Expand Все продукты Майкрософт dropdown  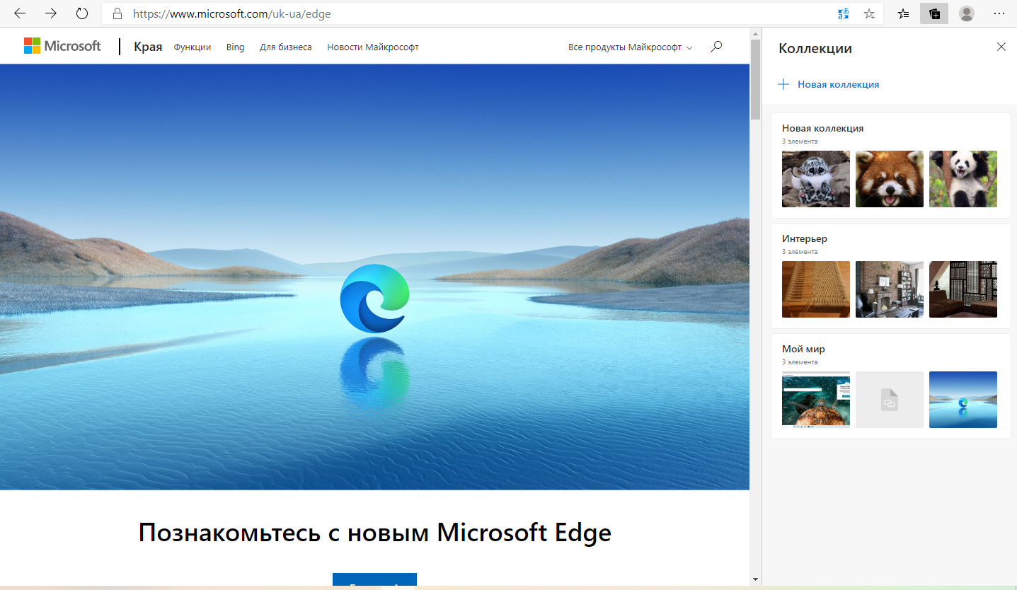[630, 47]
